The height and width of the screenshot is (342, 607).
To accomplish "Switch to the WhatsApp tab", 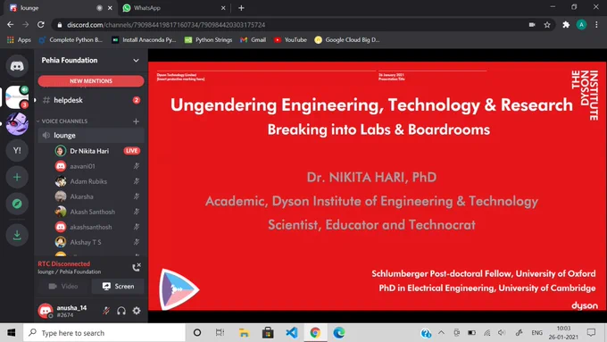I will (174, 8).
